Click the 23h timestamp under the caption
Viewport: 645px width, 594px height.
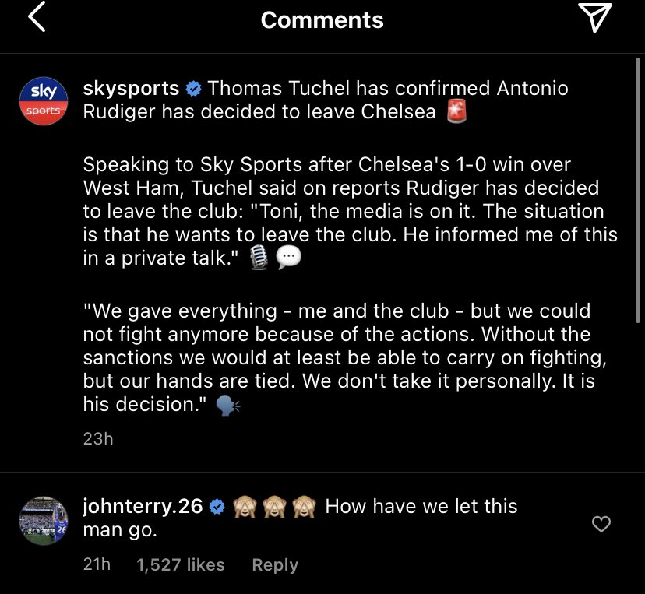pos(98,438)
